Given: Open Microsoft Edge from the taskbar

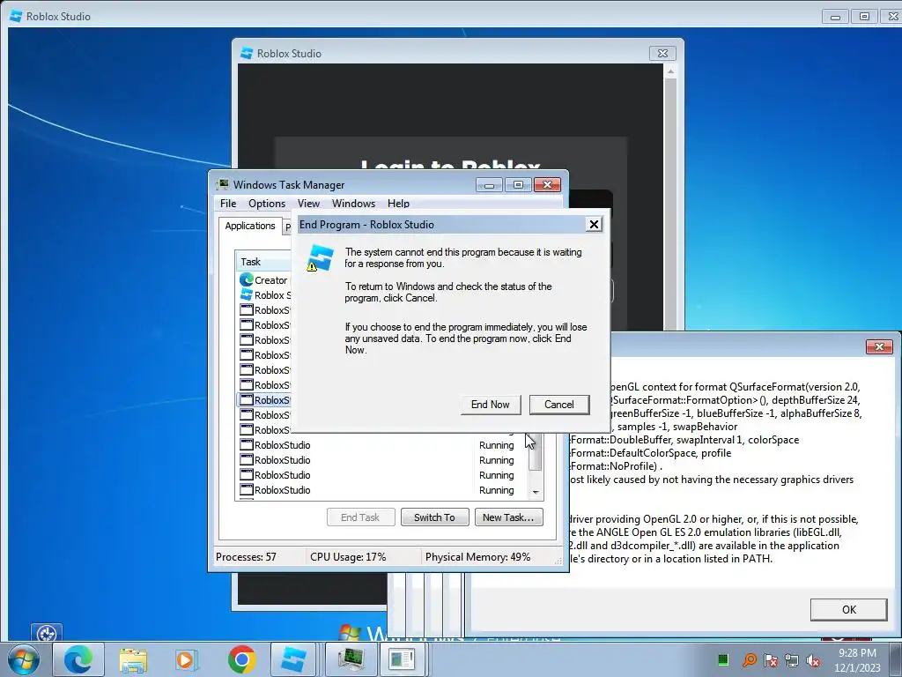Looking at the screenshot, I should [78, 659].
